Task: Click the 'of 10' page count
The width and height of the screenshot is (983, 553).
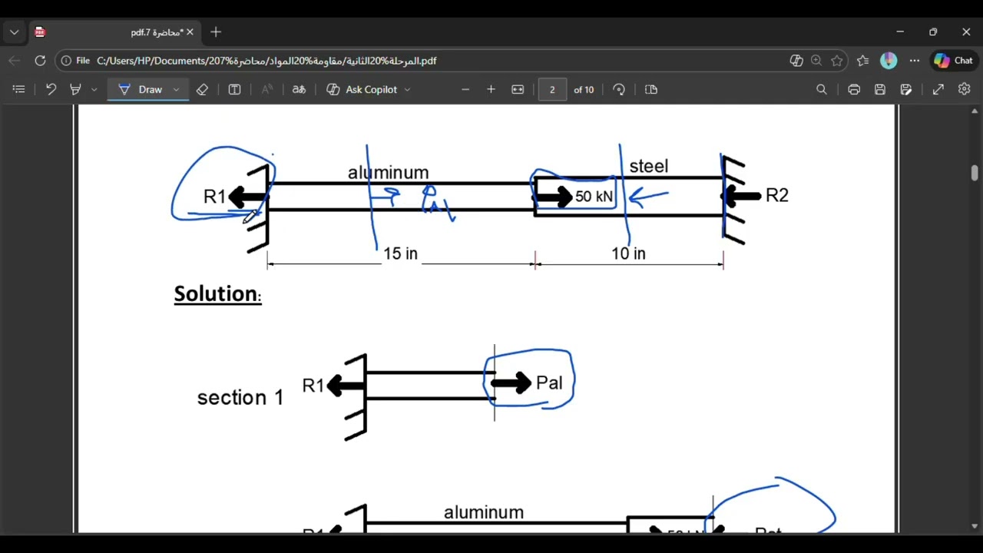Action: pyautogui.click(x=584, y=90)
